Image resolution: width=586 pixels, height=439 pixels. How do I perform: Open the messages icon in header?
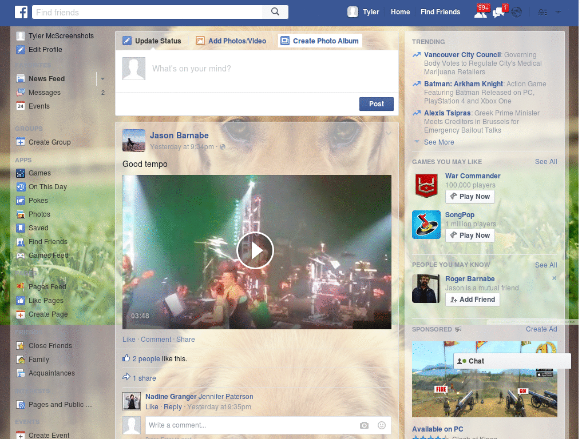(498, 13)
